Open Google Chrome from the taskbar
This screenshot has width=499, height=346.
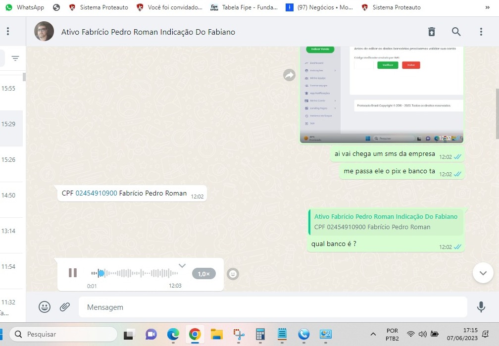[x=195, y=334]
